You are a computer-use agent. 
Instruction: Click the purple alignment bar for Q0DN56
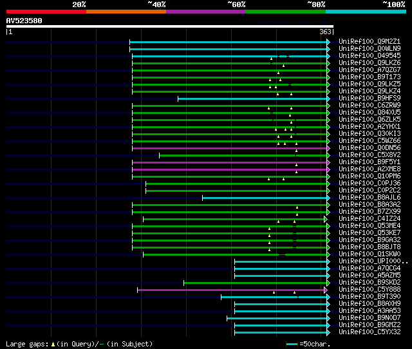coord(229,149)
